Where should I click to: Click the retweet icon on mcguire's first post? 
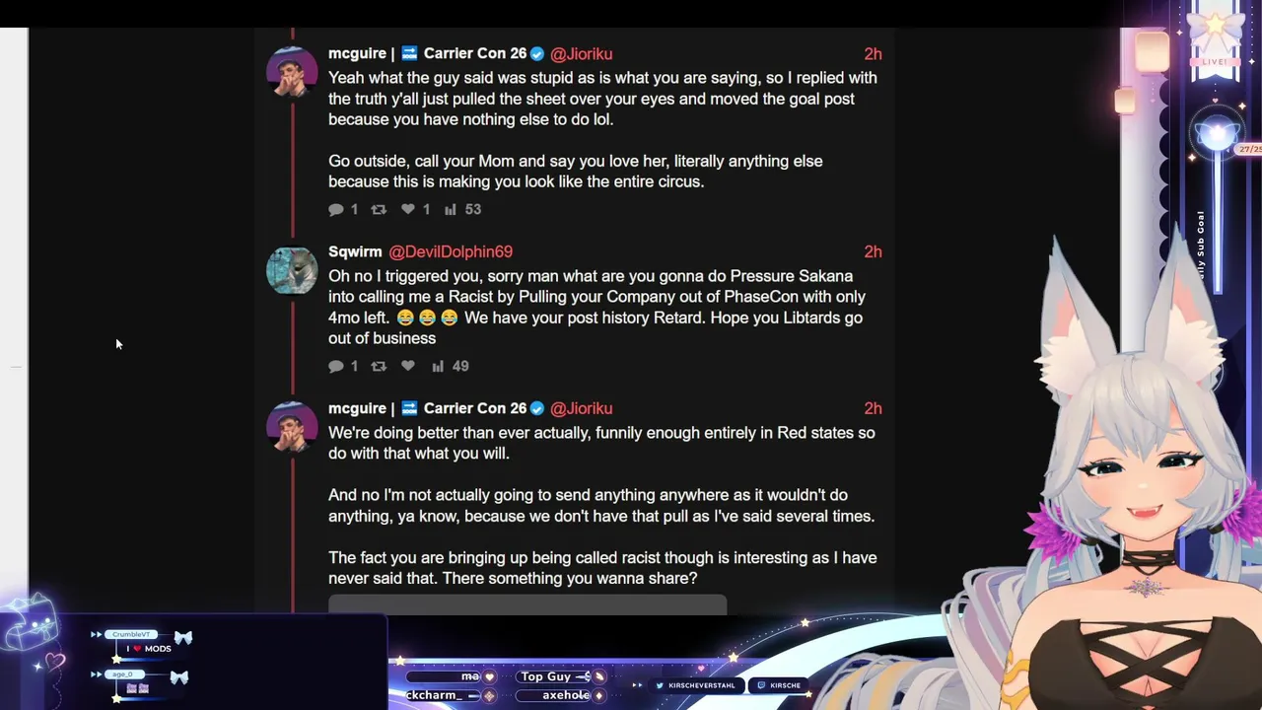[379, 209]
